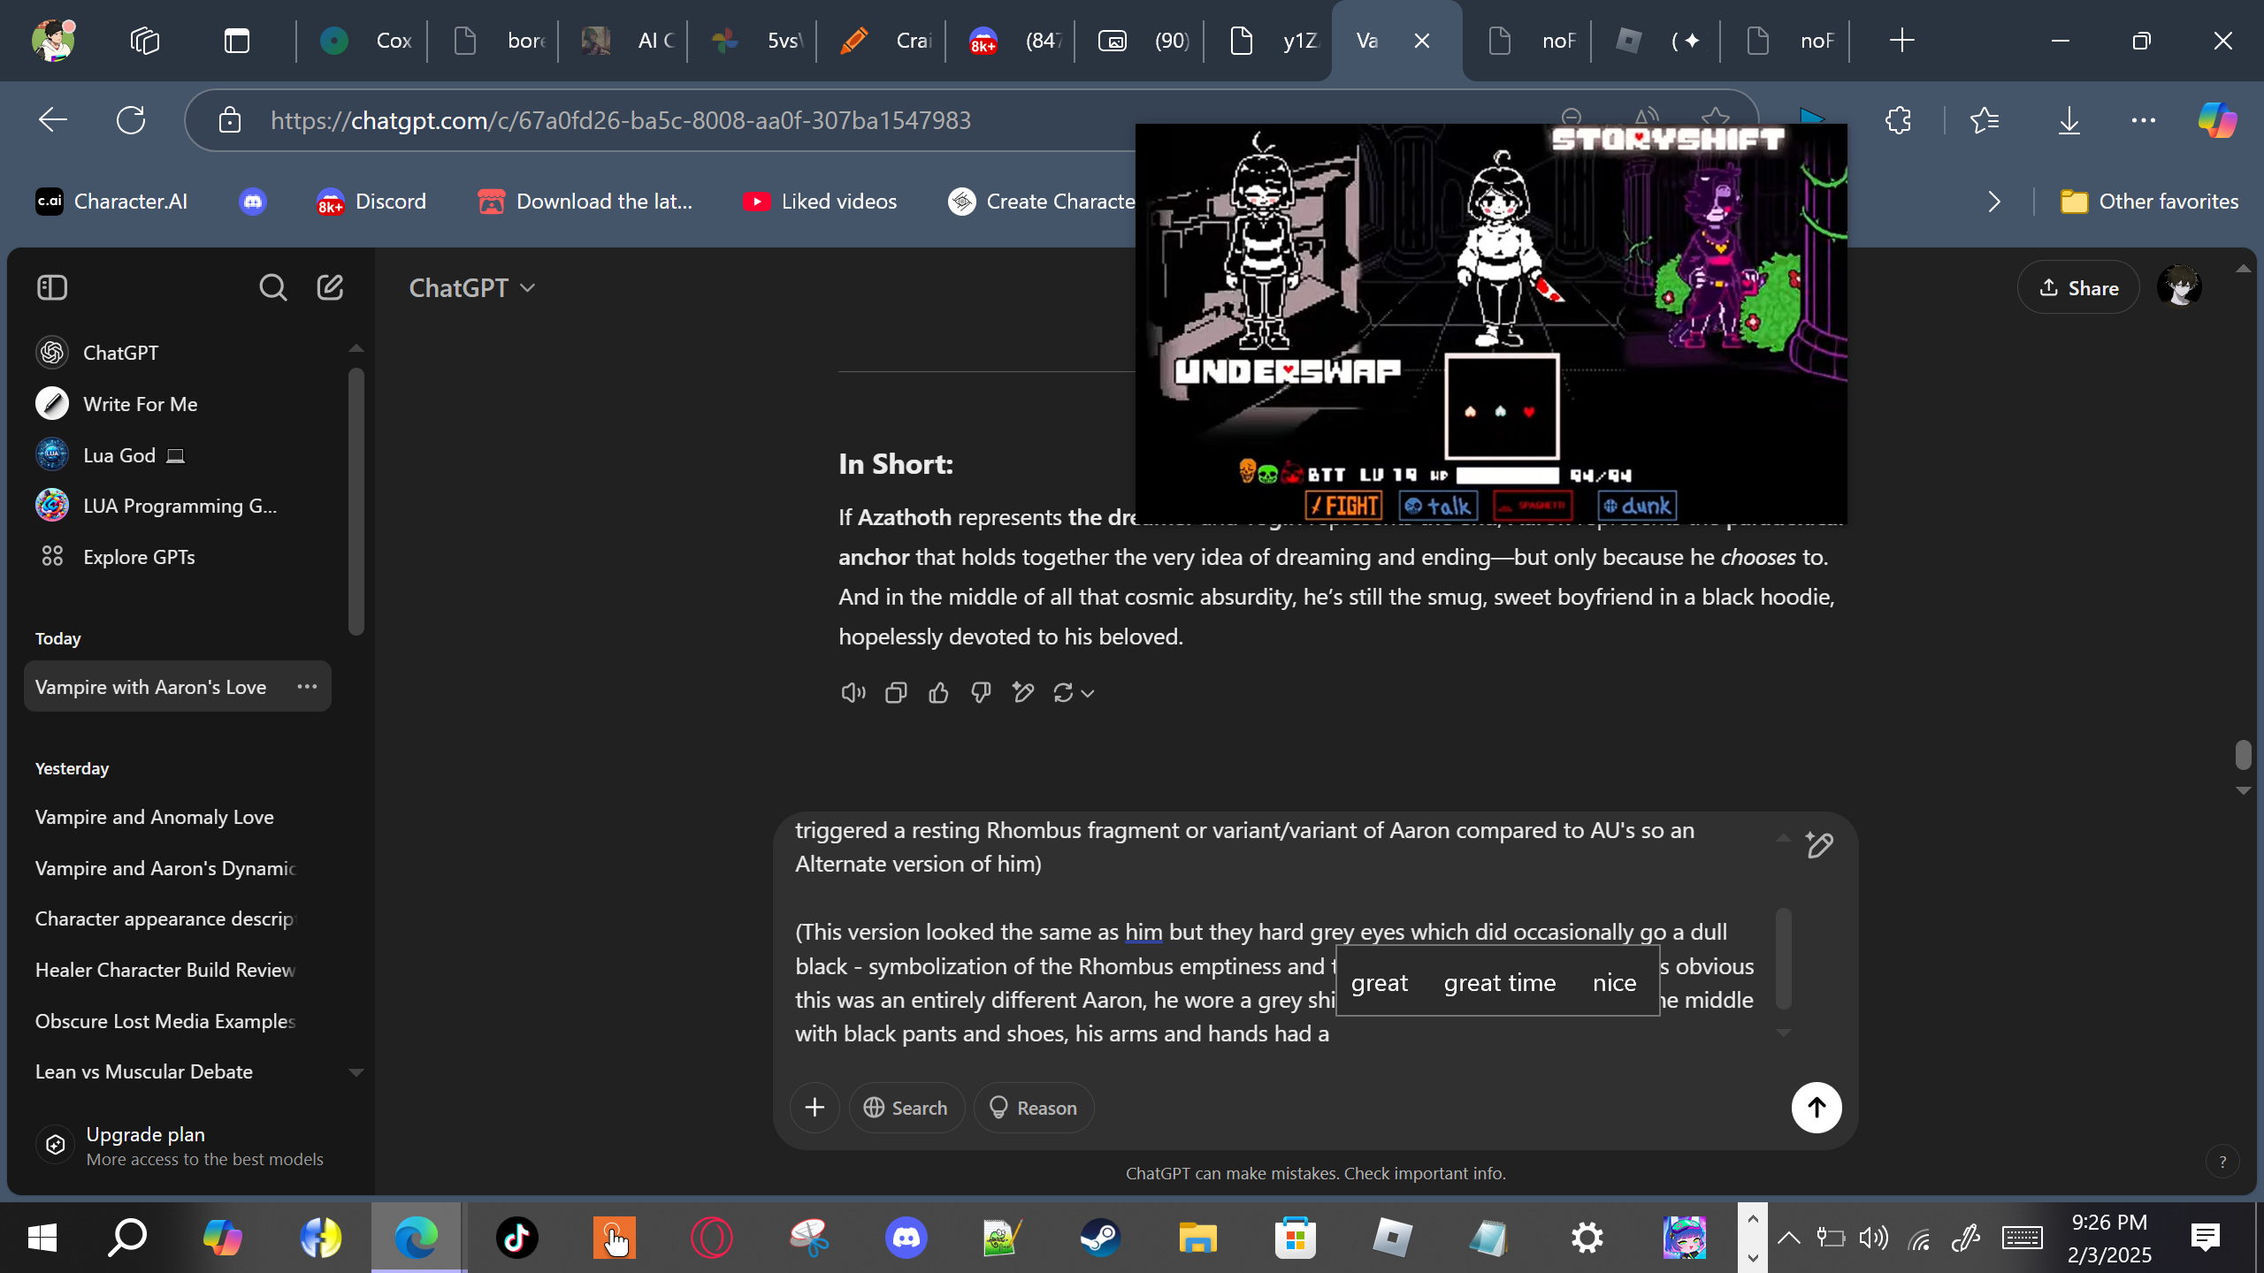The image size is (2264, 1273).
Task: Open the sidebar chat search
Action: (272, 287)
